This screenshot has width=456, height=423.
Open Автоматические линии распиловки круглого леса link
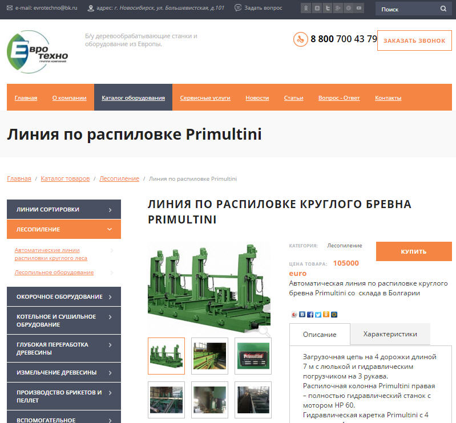51,254
